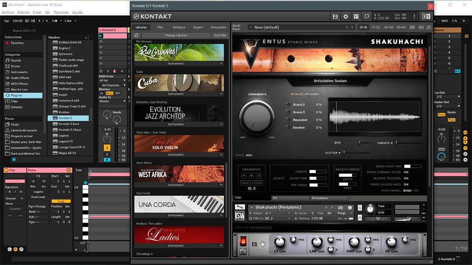The width and height of the screenshot is (472, 265).
Task: Expand the Una Corda Instruments dropdown
Action: click(221, 215)
